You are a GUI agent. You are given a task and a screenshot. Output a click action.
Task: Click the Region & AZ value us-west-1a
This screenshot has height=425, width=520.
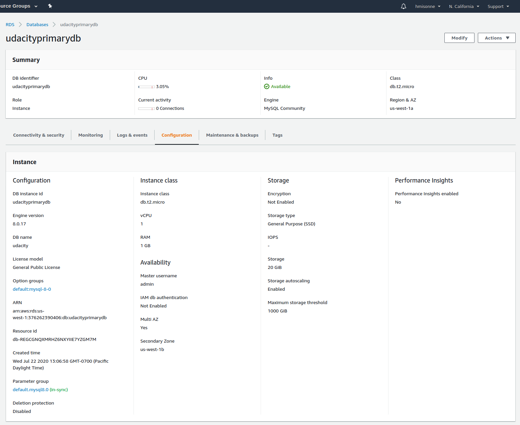(402, 108)
